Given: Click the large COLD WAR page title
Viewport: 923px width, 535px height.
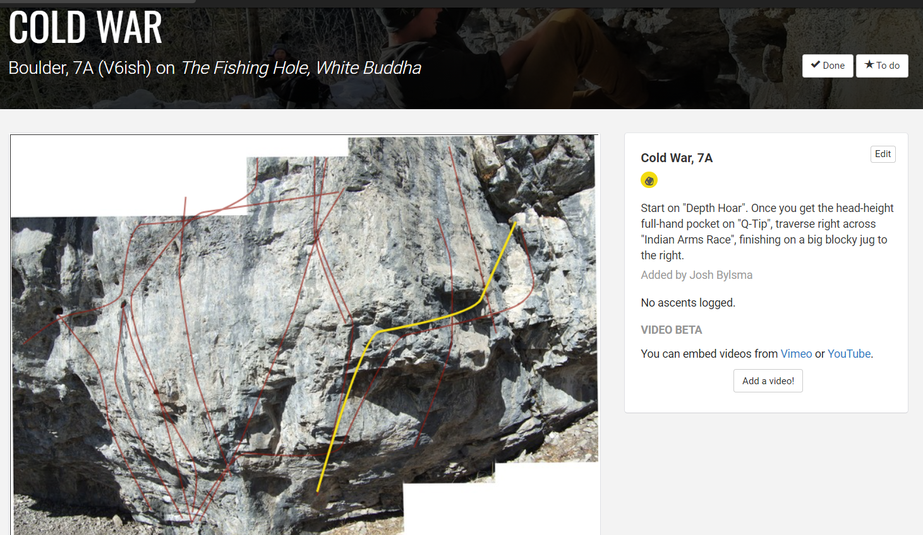Looking at the screenshot, I should click(x=86, y=28).
